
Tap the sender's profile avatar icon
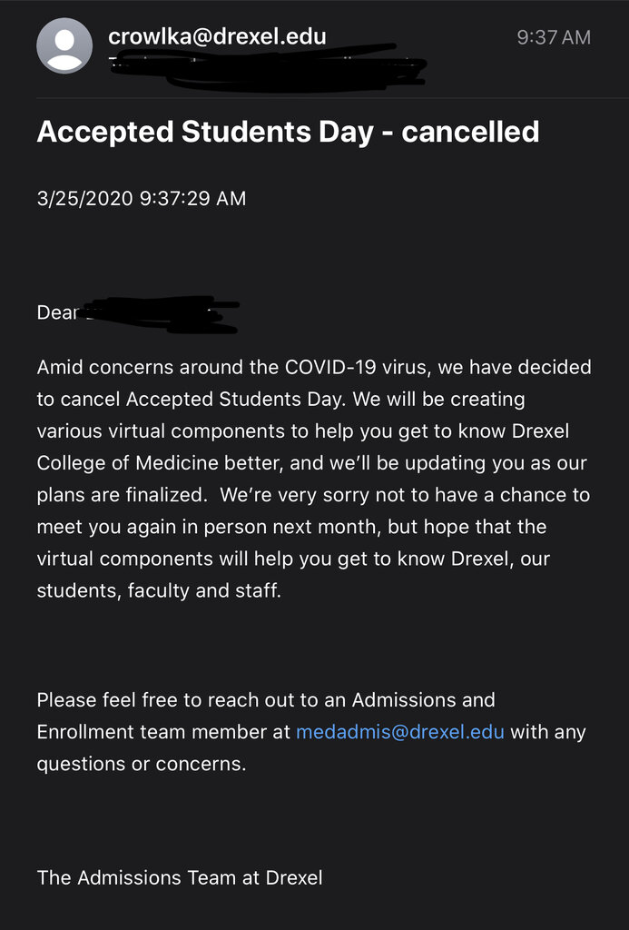64,45
